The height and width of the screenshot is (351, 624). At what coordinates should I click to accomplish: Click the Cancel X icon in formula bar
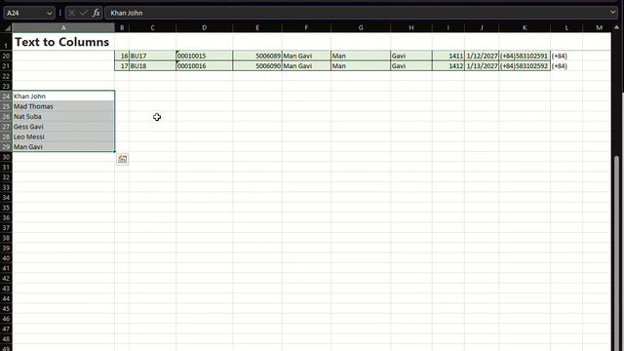pos(71,13)
